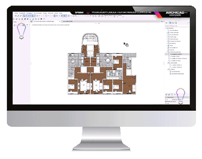Click the Undo arrow in the toolbar
The width and height of the screenshot is (202, 159).
41,16
